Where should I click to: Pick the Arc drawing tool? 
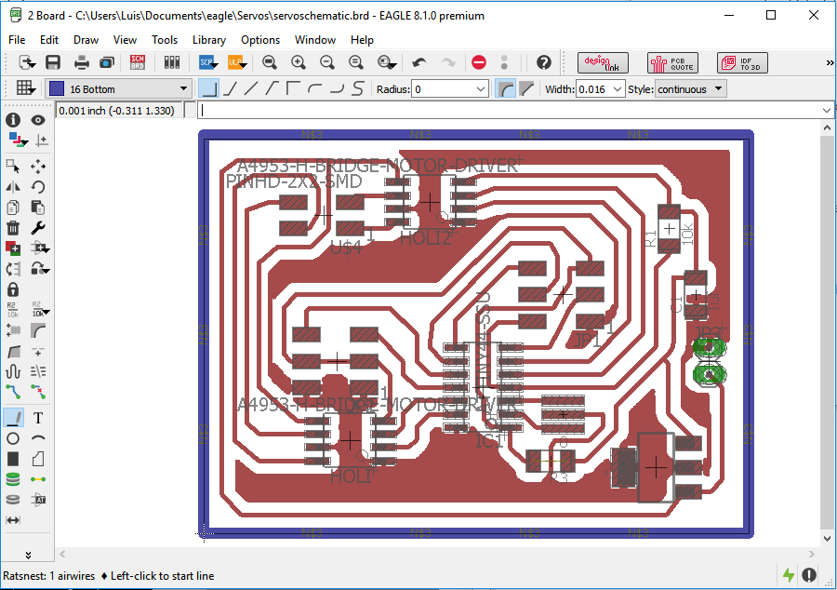[38, 438]
